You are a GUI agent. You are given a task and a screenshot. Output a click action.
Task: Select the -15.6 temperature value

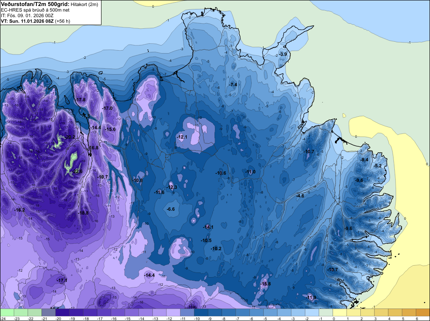tap(111, 130)
